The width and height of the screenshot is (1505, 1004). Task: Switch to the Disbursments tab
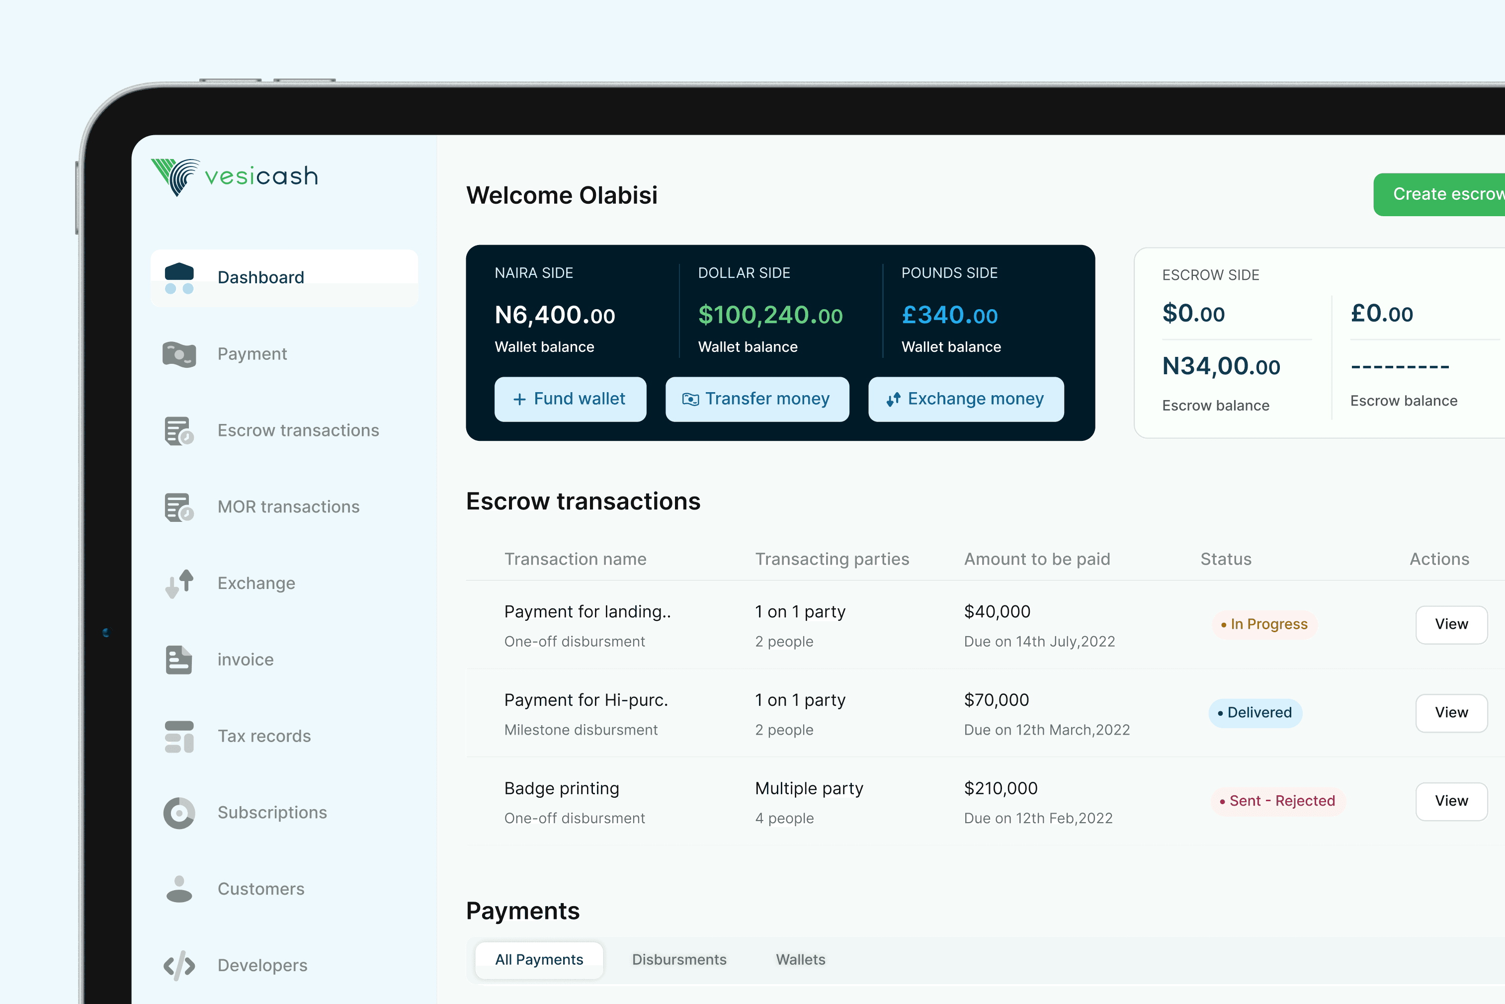(x=678, y=959)
